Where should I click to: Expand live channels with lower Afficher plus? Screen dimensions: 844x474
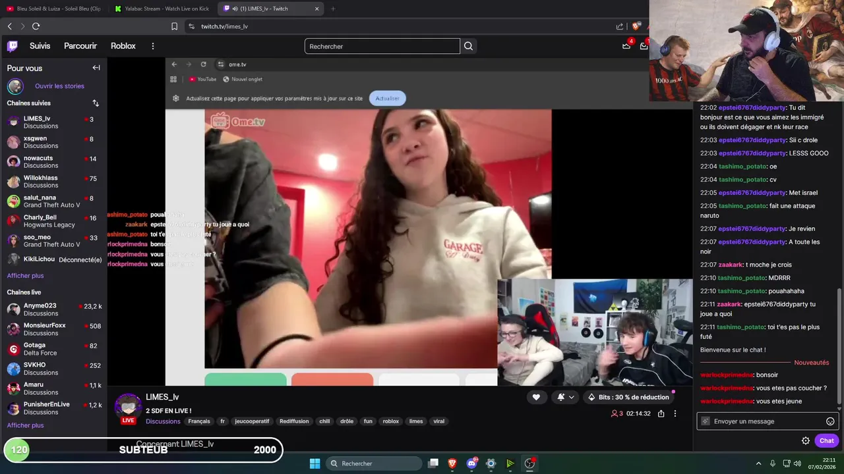click(x=25, y=425)
